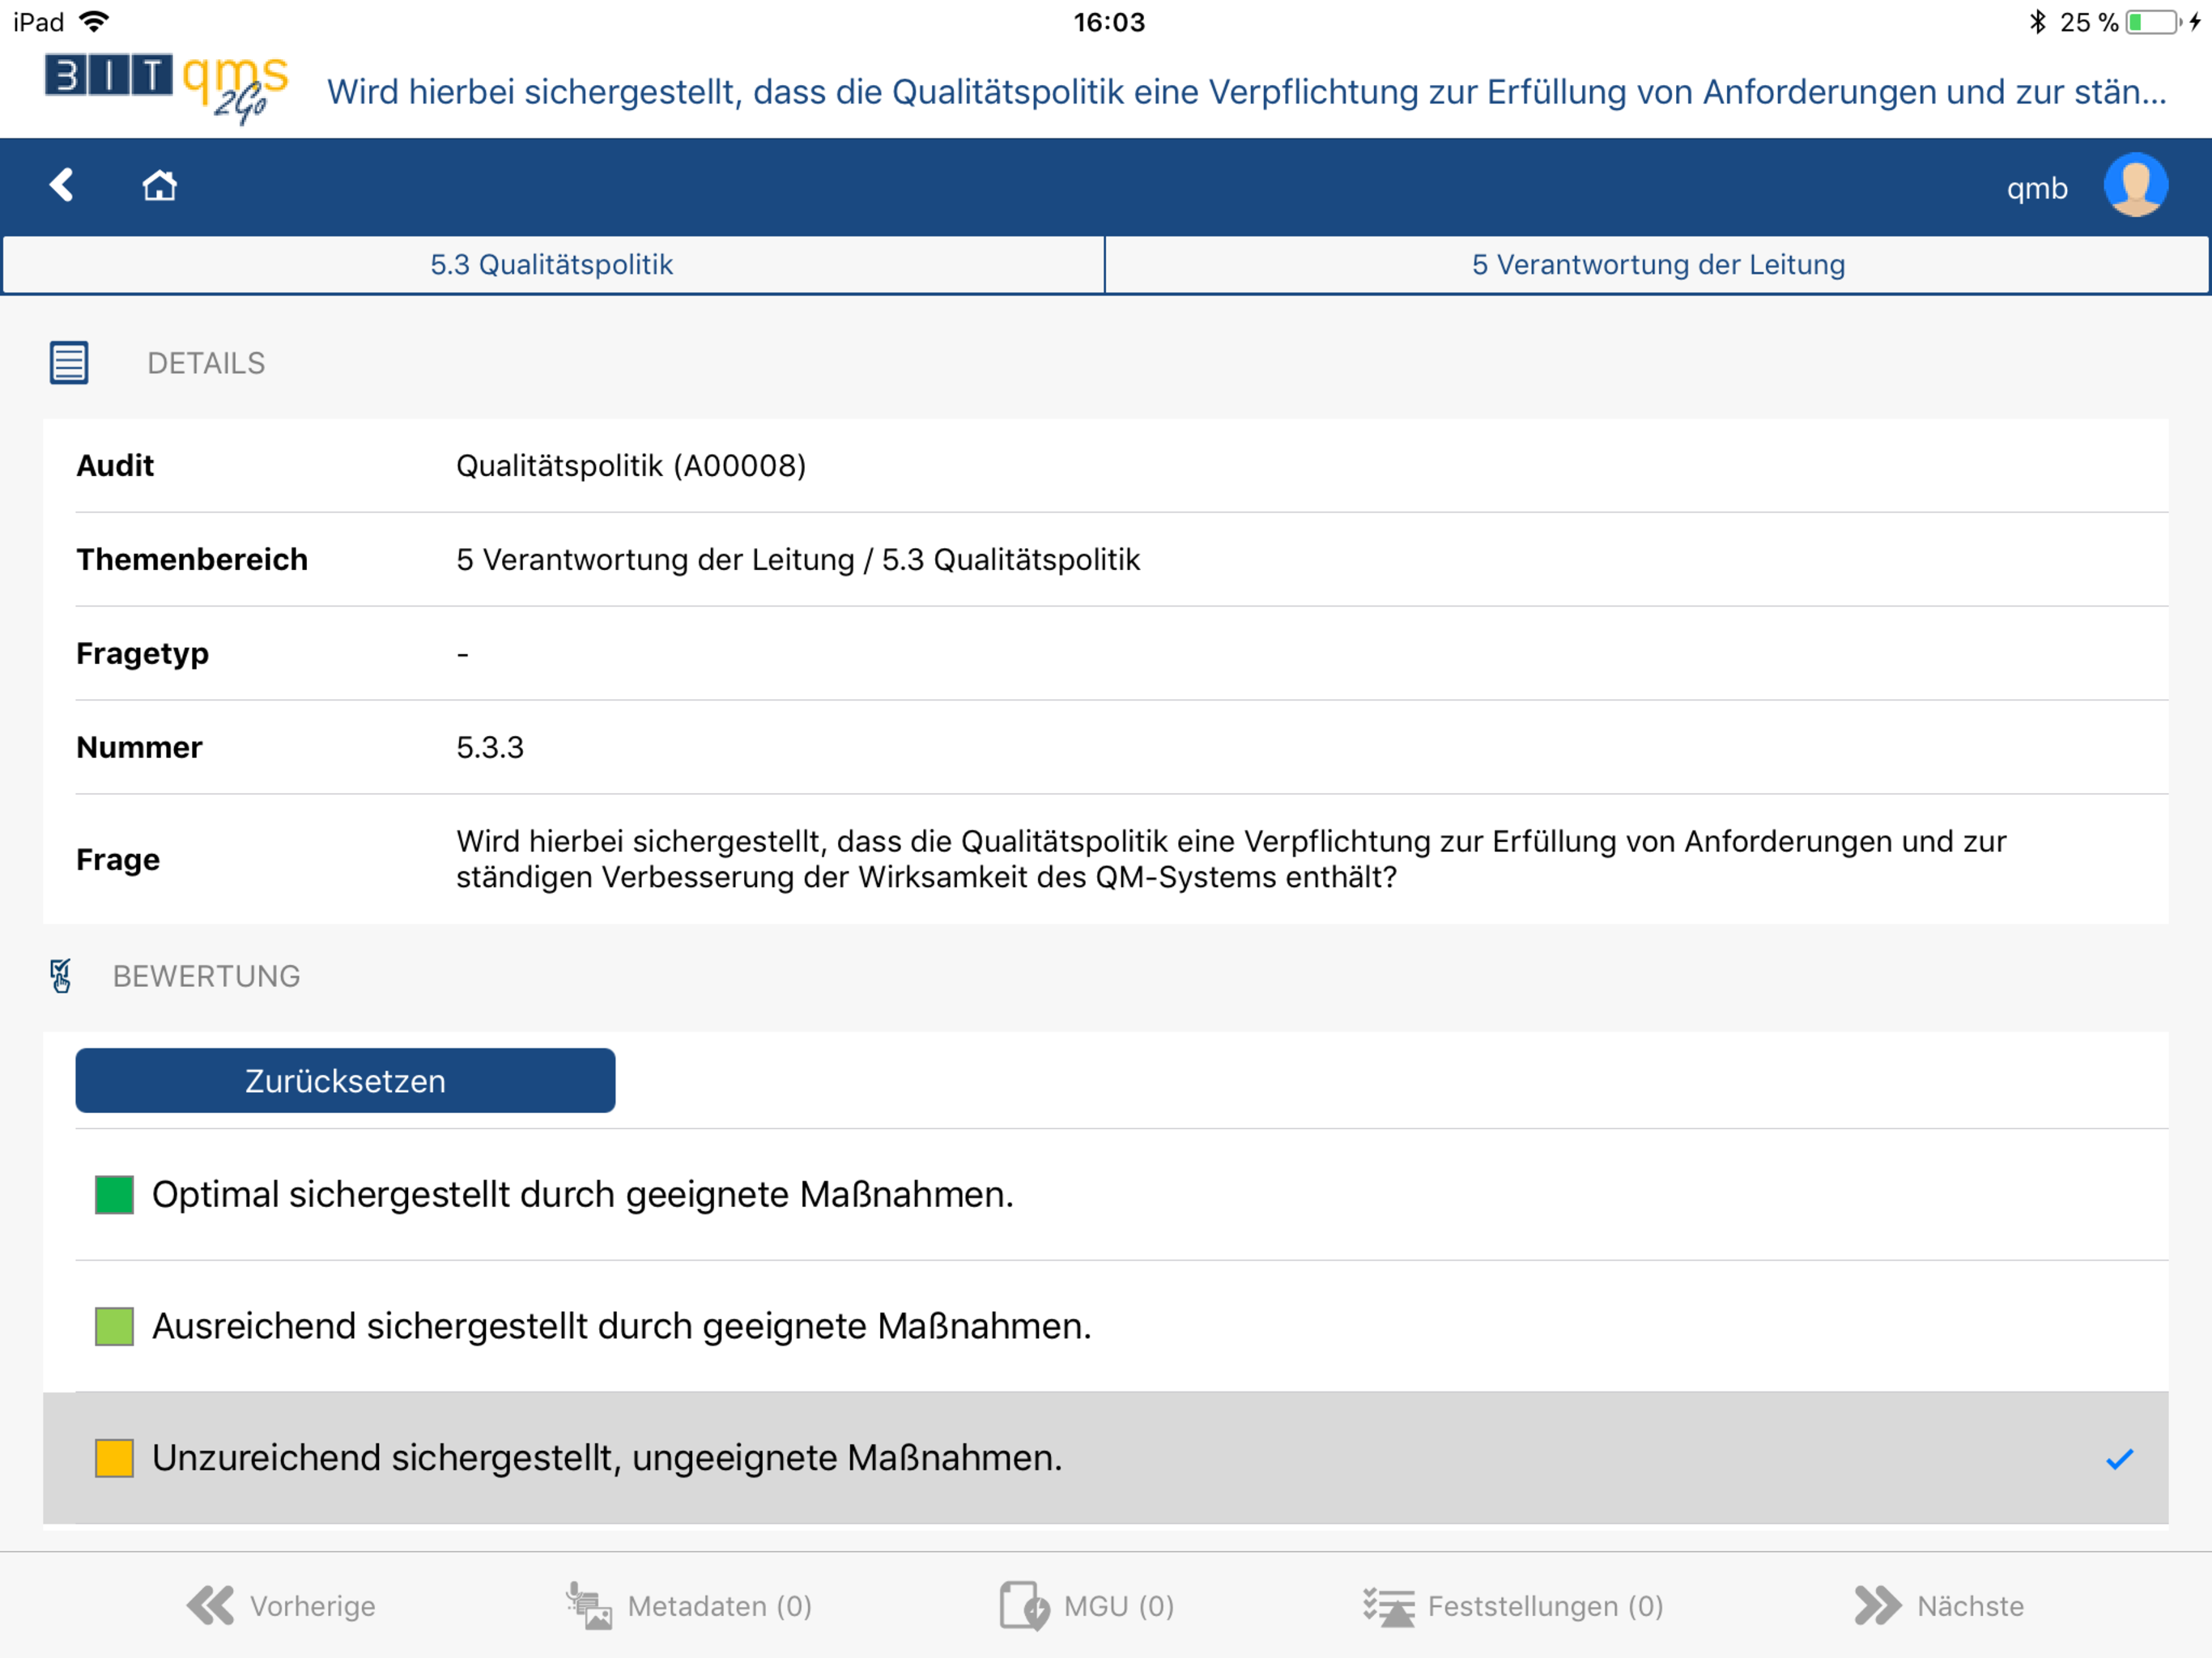Image resolution: width=2212 pixels, height=1658 pixels.
Task: Click the Metadaten image icon
Action: point(589,1605)
